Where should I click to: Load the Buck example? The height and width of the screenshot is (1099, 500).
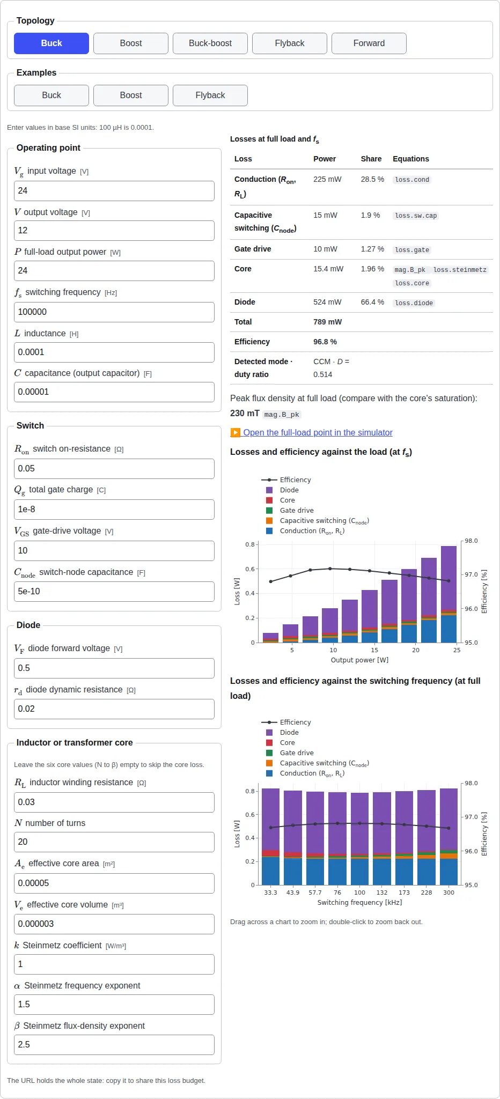52,95
